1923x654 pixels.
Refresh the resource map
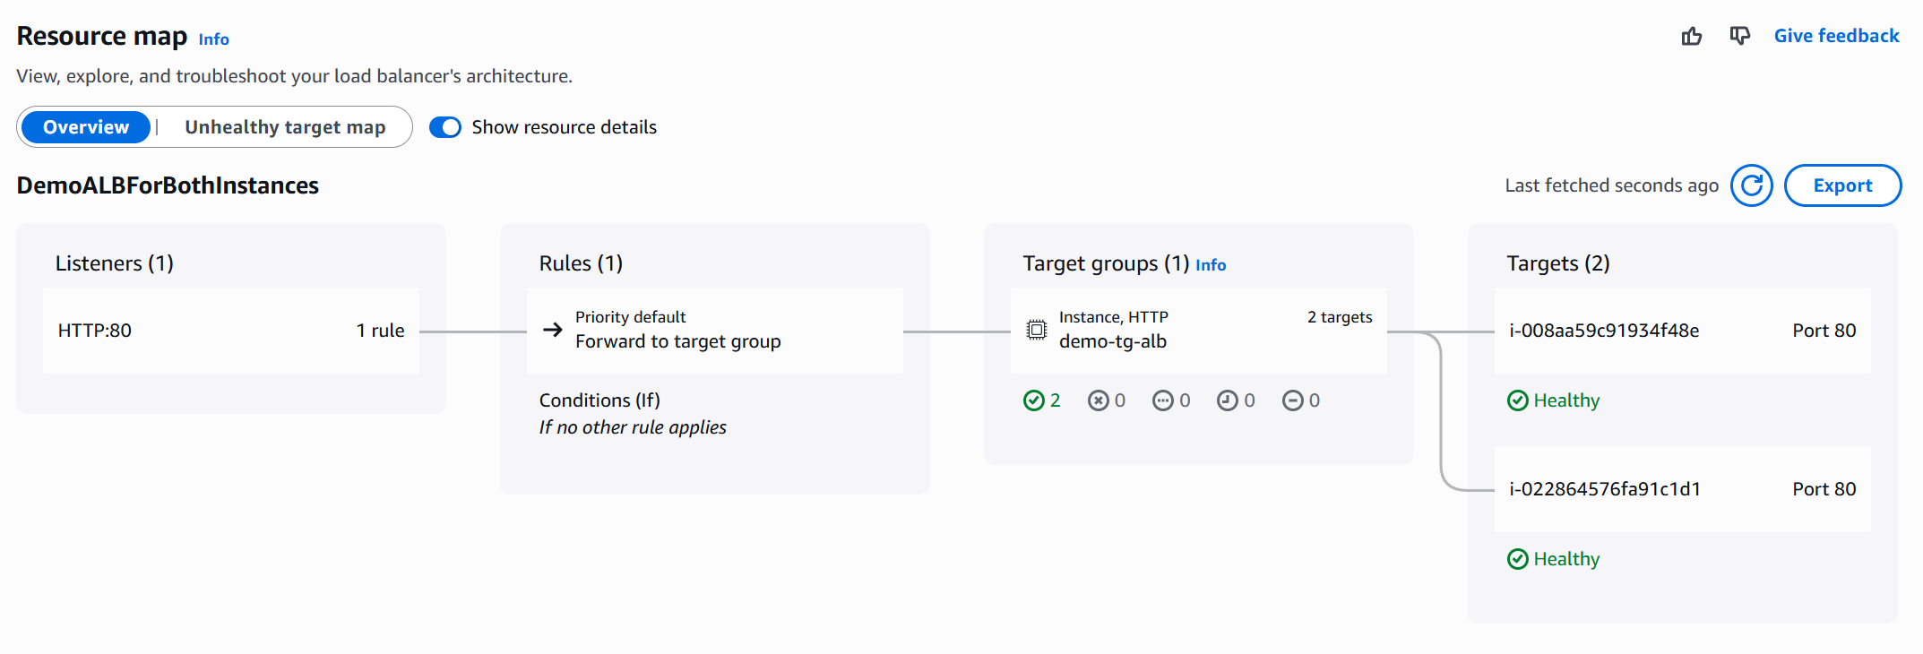pyautogui.click(x=1751, y=185)
